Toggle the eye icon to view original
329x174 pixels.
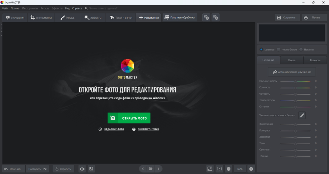(82, 169)
